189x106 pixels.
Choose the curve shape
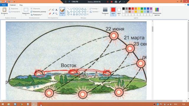coord(71,9)
